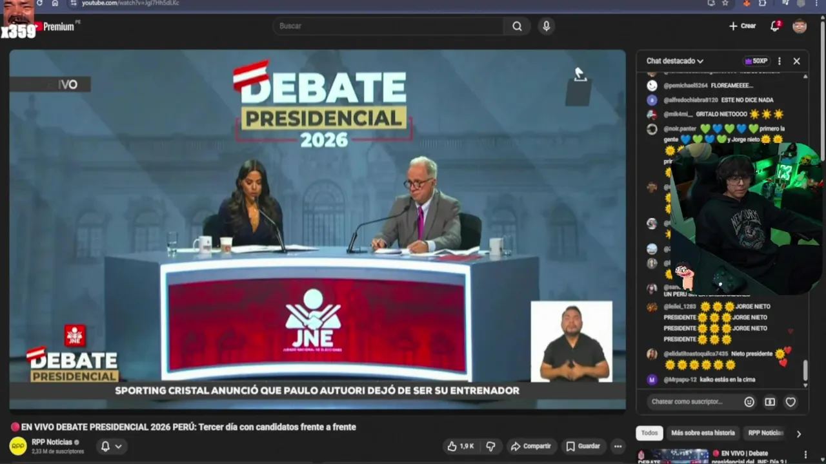The width and height of the screenshot is (826, 464).
Task: Open the RPP Noticias channel name
Action: point(52,442)
